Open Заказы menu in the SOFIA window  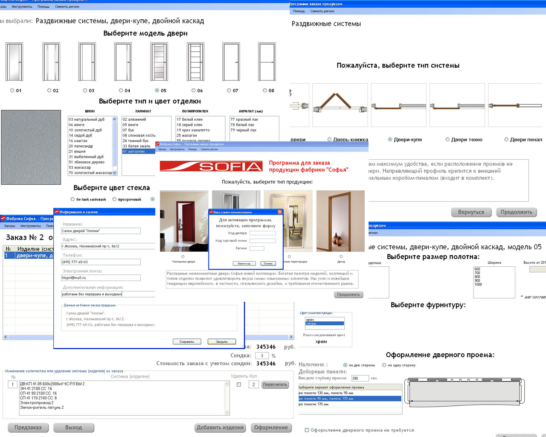pos(162,149)
